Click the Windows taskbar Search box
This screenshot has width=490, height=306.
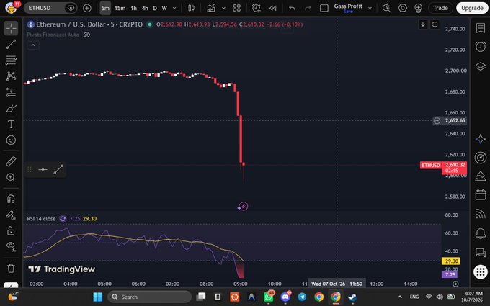(x=149, y=297)
